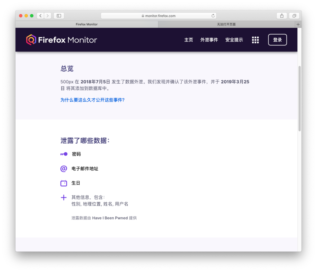Click the 泄露了哪些数据 heading
317x272 pixels.
[85, 141]
